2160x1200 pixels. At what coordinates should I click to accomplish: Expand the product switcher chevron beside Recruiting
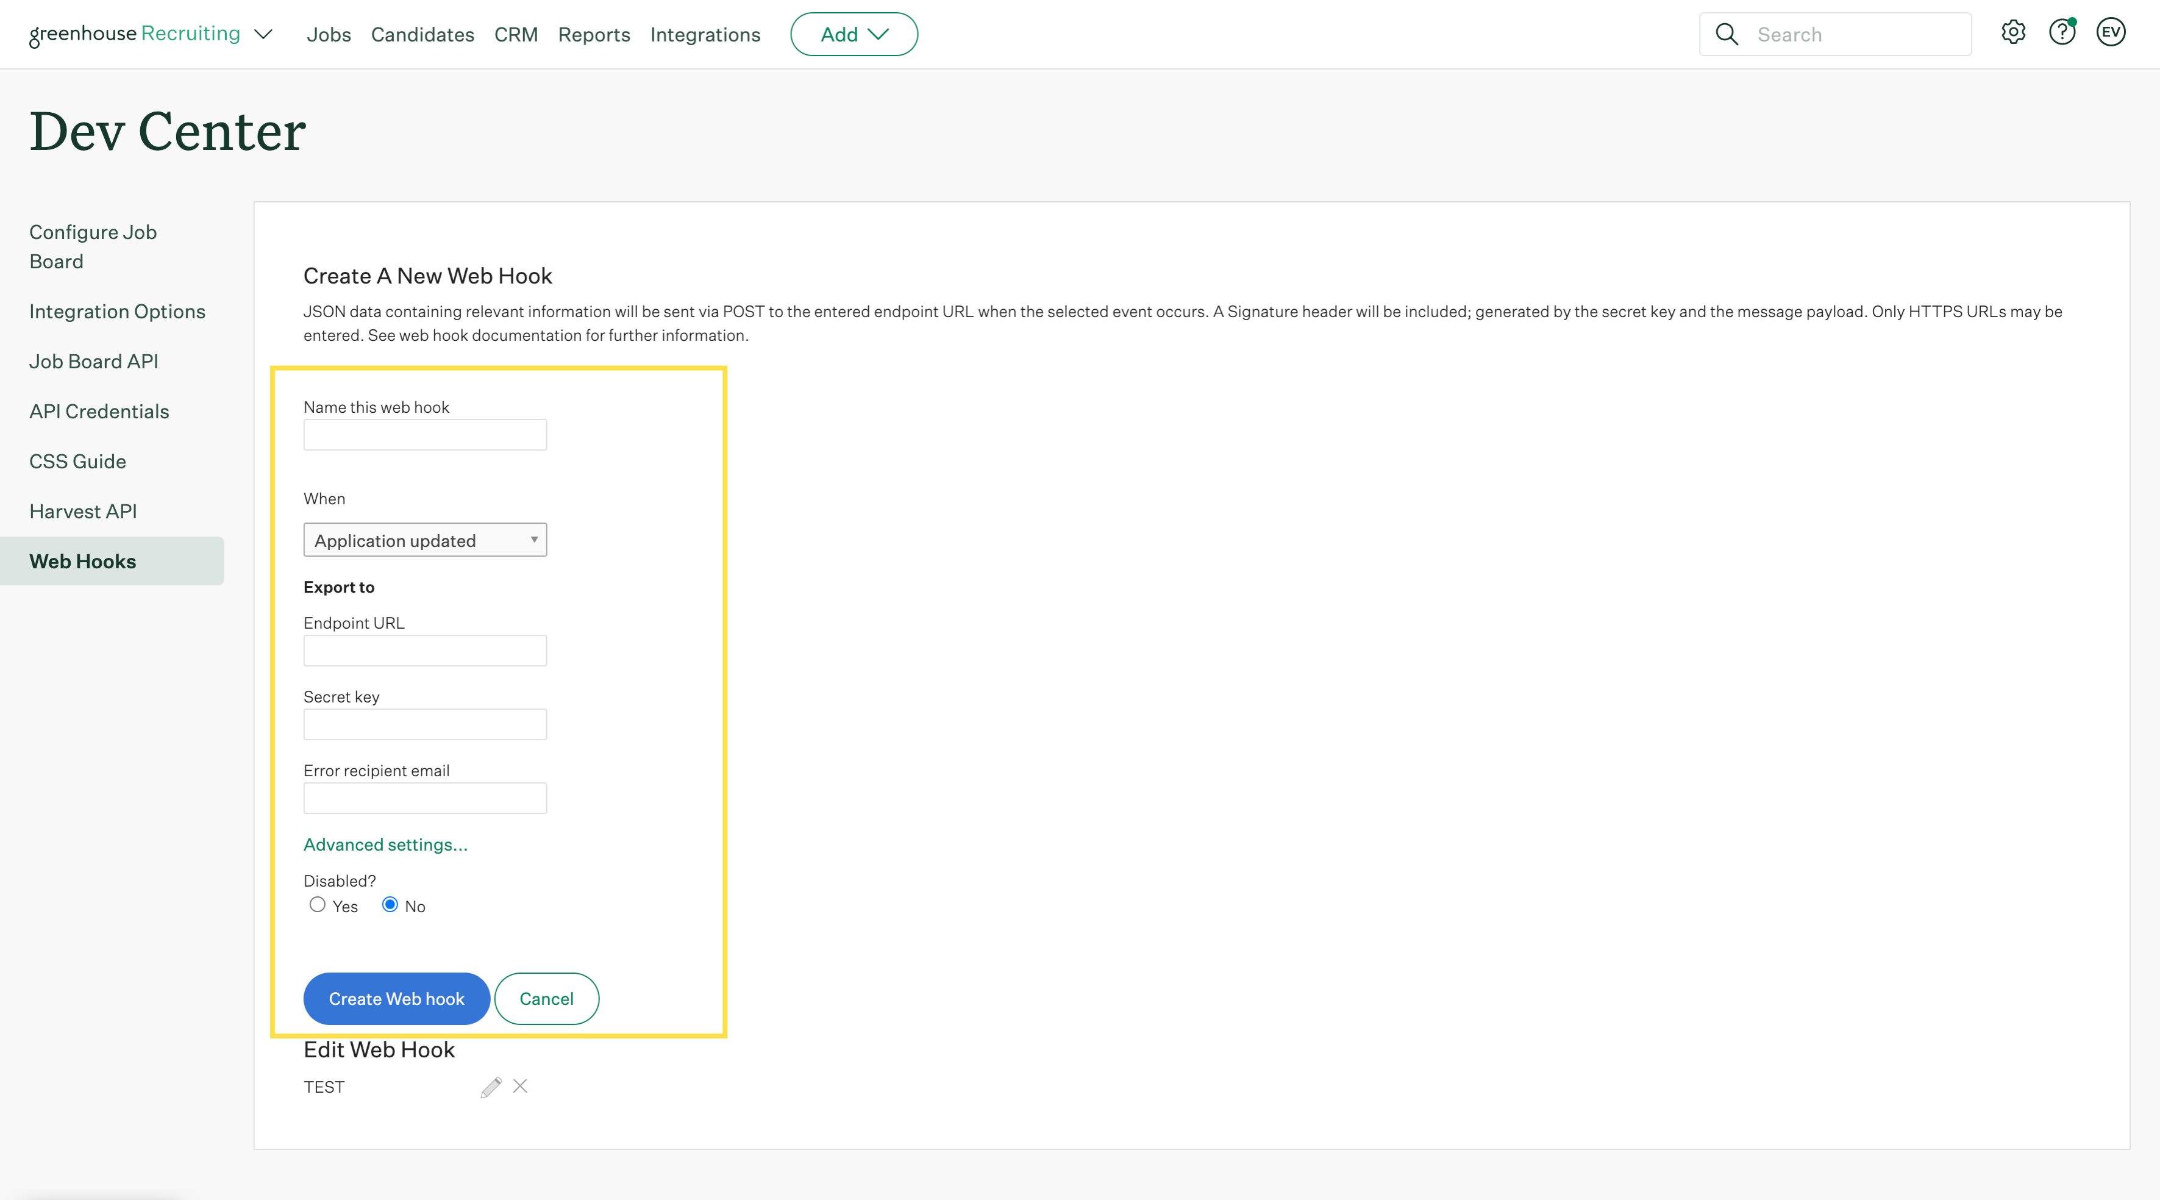click(263, 34)
